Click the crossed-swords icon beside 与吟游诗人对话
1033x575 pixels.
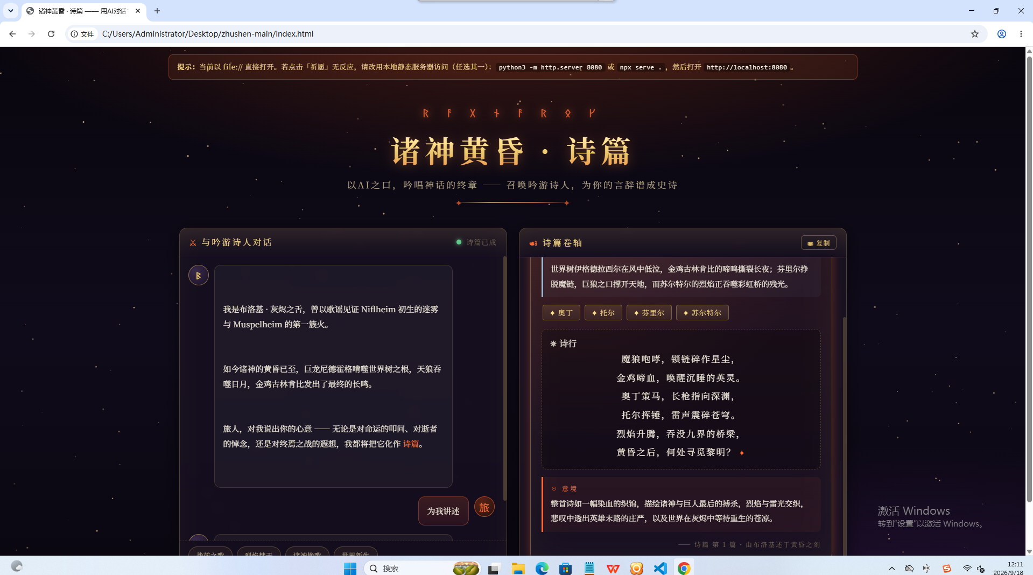193,243
